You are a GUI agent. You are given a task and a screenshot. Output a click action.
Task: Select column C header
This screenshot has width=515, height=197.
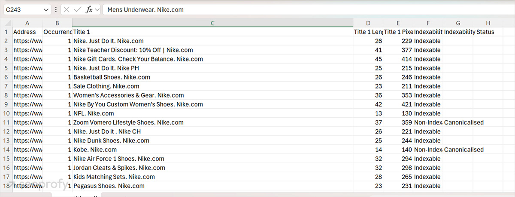coord(212,23)
